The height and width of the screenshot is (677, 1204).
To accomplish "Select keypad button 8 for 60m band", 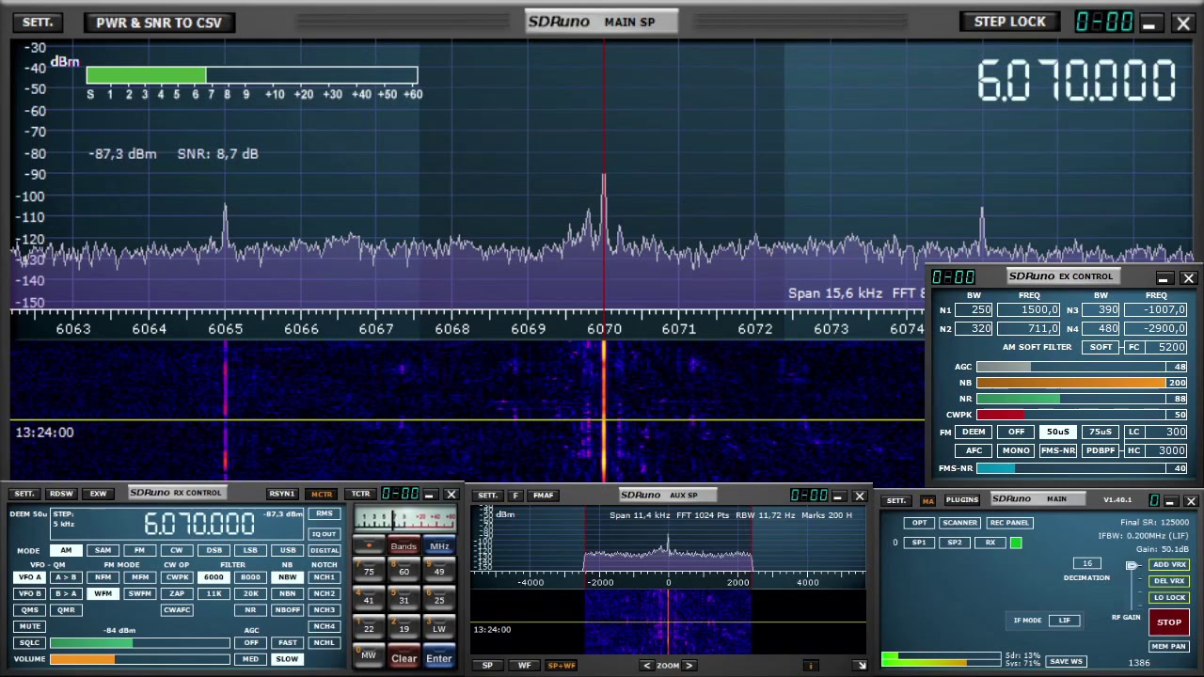I will (404, 570).
